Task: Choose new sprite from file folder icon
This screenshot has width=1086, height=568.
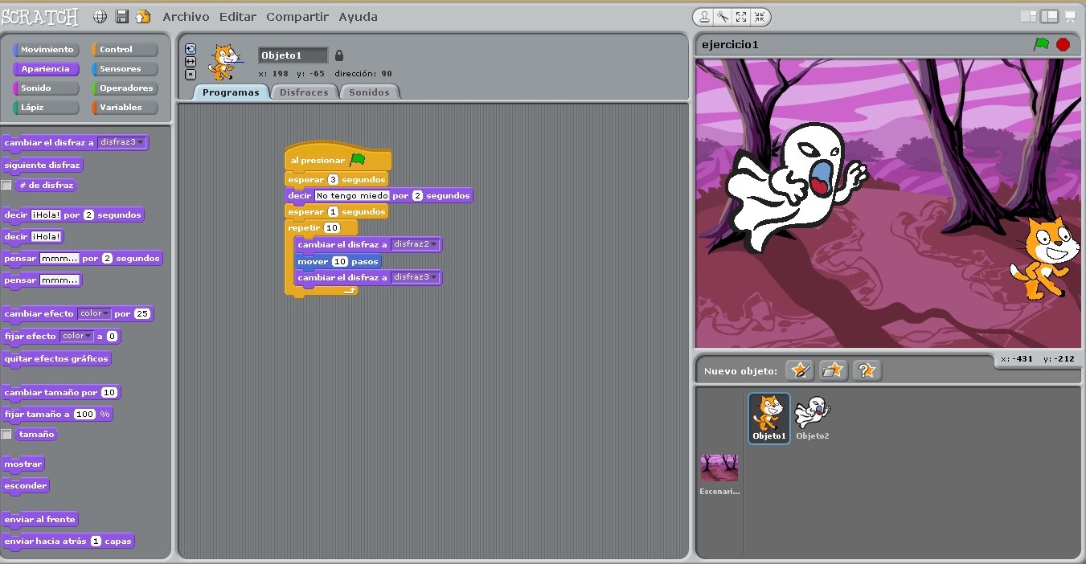Action: click(x=833, y=370)
